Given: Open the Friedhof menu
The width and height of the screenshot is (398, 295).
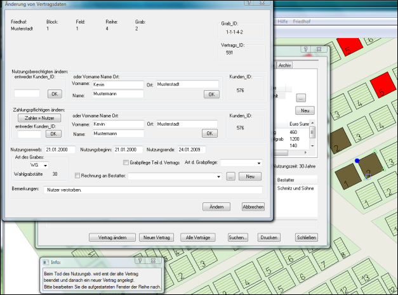Looking at the screenshot, I should pos(302,22).
